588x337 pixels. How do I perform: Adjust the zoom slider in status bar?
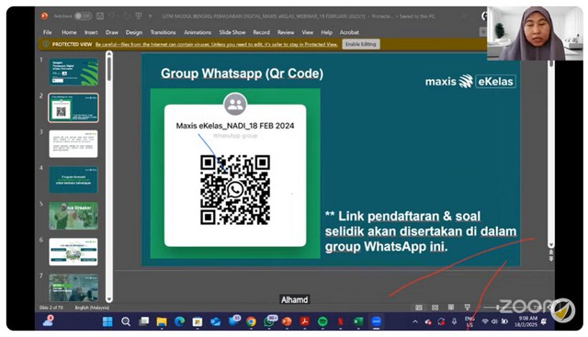(498, 308)
